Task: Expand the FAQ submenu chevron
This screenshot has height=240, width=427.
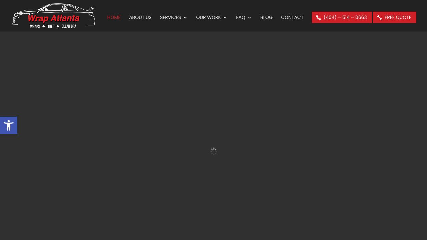Action: pyautogui.click(x=249, y=18)
